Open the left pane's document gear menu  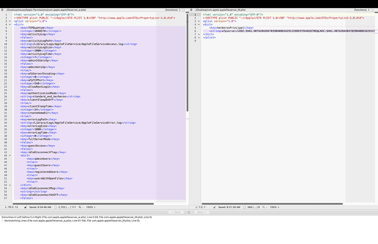(2, 10)
